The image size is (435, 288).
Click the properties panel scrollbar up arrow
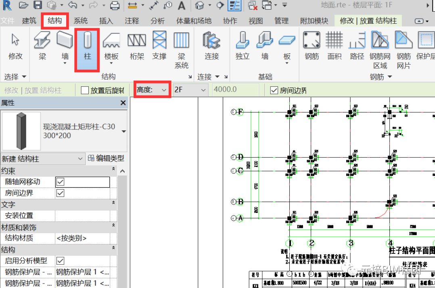122,171
